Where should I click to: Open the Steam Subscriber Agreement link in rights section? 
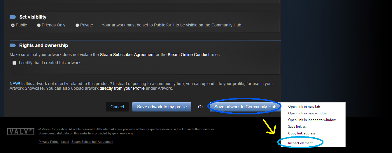coord(127,55)
